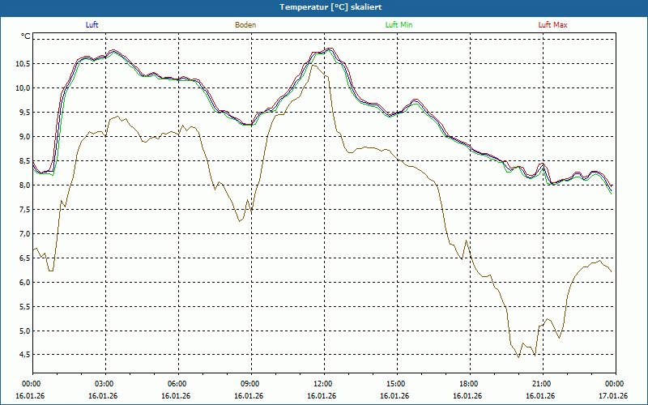The image size is (648, 405).
Task: Click the Luft legend label
Action: click(92, 25)
